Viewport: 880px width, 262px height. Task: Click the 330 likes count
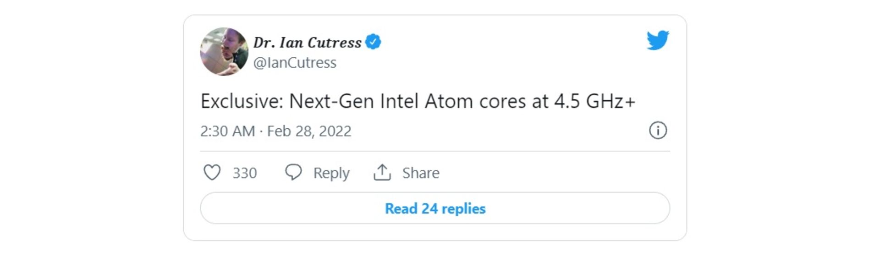pyautogui.click(x=245, y=173)
